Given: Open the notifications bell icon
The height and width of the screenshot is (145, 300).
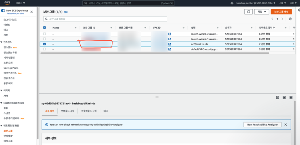Looking at the screenshot, I should click(x=232, y=3).
